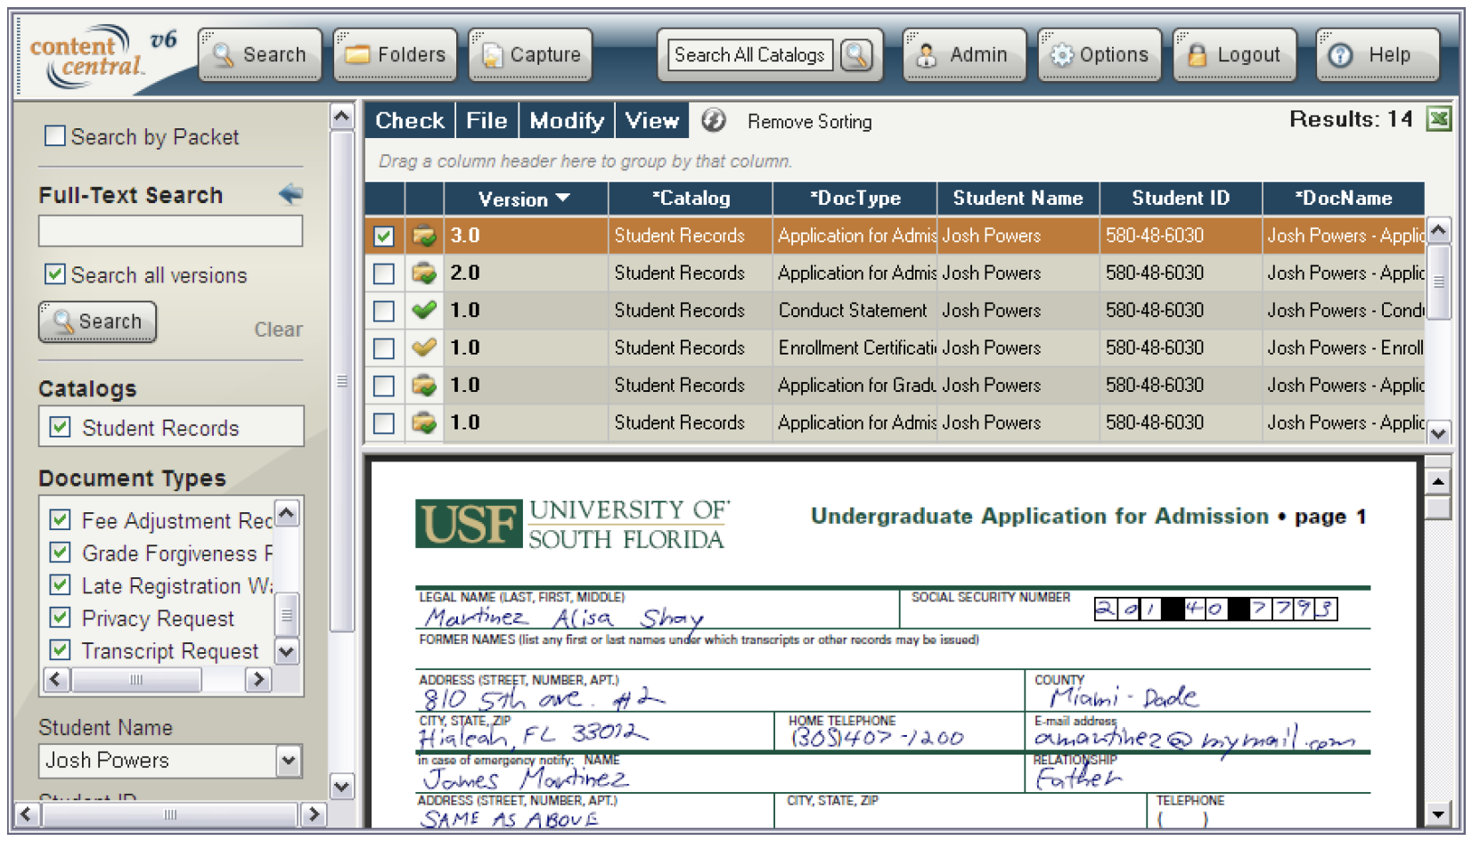Click green checkmark icon in Conduct Statement row
This screenshot has width=1472, height=841.
(x=424, y=310)
